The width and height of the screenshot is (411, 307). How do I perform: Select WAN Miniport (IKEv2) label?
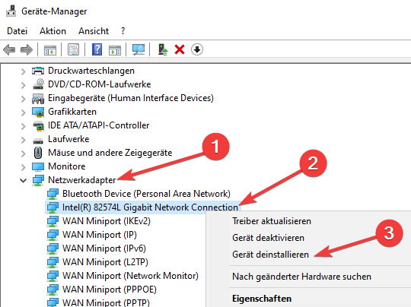pos(107,221)
